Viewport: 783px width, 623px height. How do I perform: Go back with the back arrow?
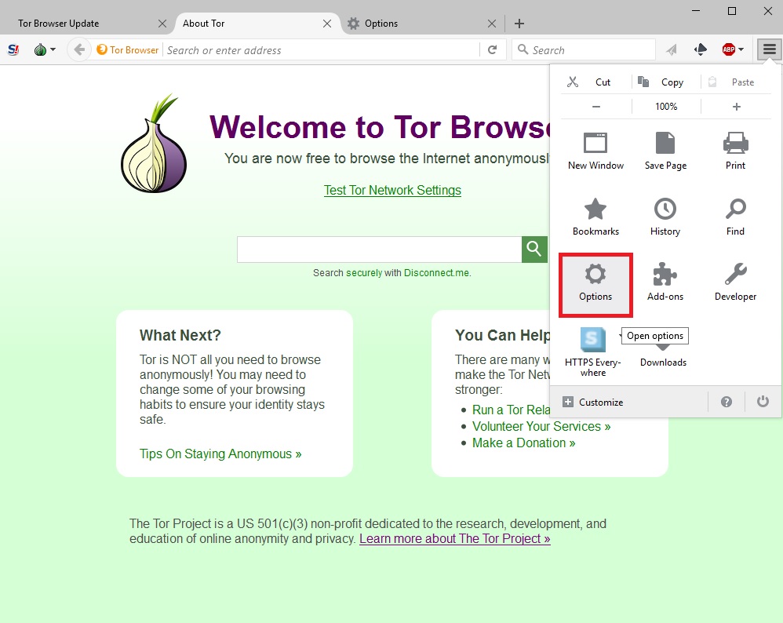79,49
